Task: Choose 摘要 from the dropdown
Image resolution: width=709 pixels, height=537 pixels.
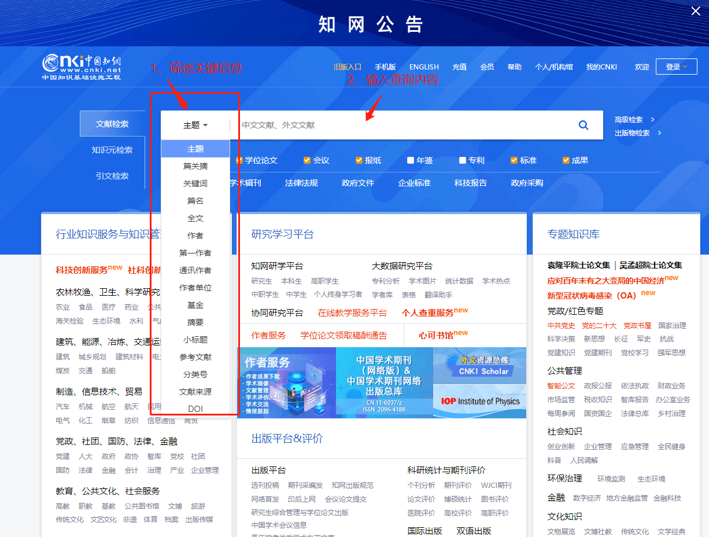Action: click(x=195, y=322)
